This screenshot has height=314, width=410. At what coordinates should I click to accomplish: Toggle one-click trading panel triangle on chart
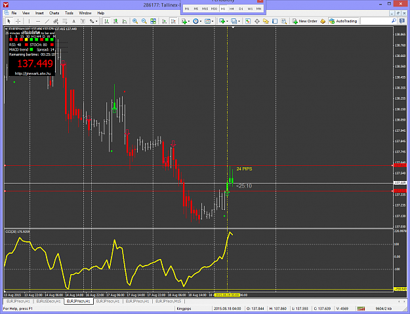click(7, 29)
